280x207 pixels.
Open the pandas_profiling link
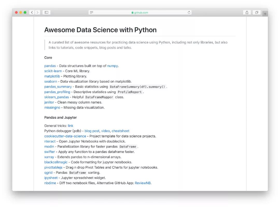[x=57, y=92]
